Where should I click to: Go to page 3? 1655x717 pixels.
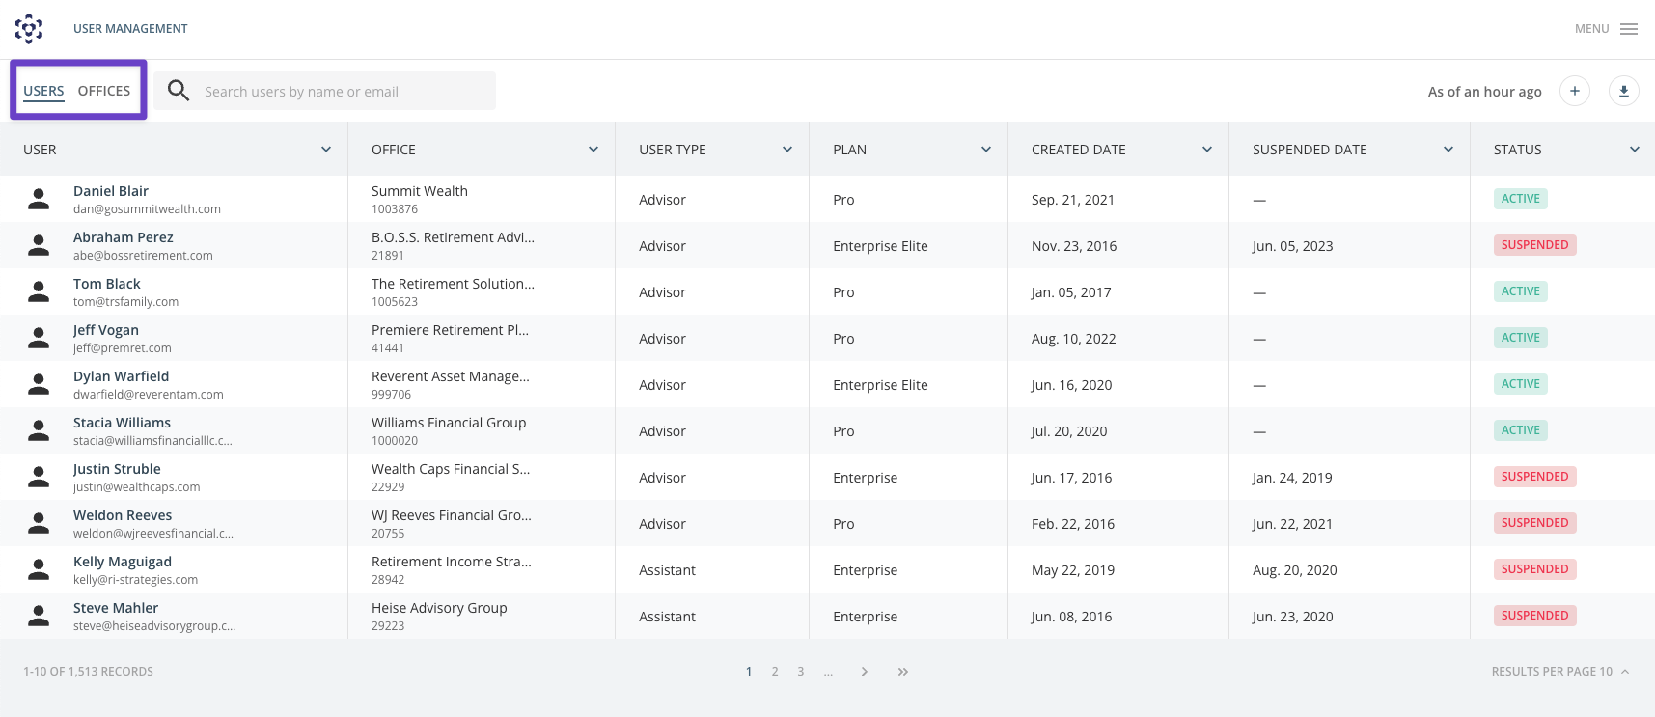(x=801, y=672)
